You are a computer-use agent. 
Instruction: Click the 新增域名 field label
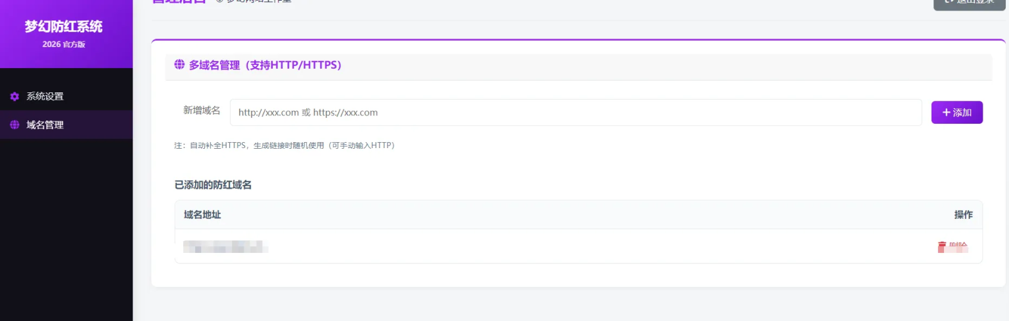click(202, 111)
